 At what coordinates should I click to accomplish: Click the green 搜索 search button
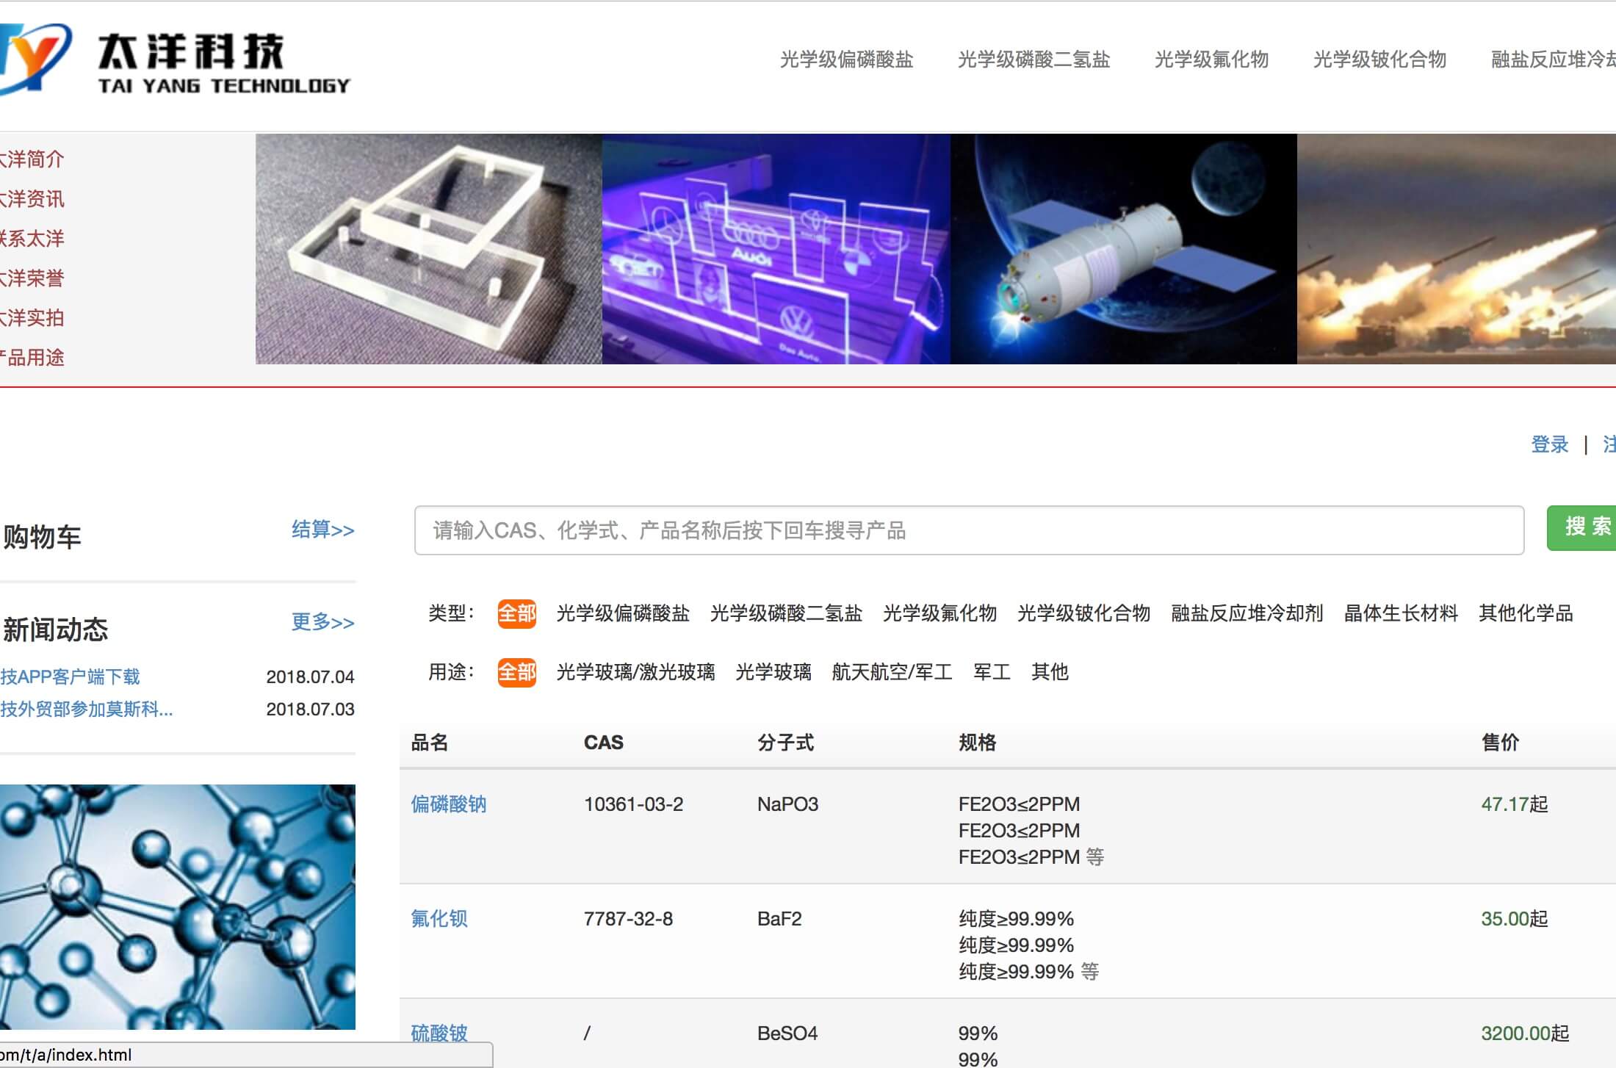1584,527
